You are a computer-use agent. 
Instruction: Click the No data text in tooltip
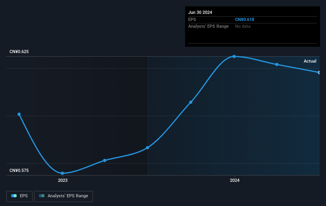243,27
